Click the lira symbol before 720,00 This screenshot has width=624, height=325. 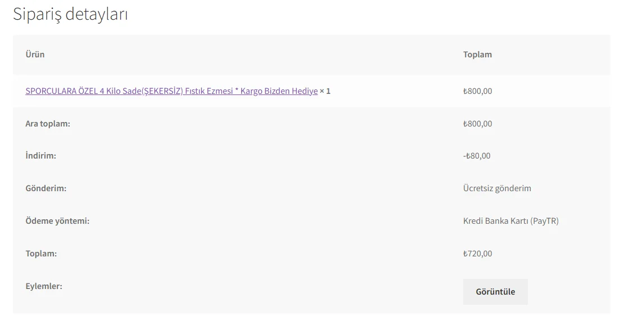[465, 254]
